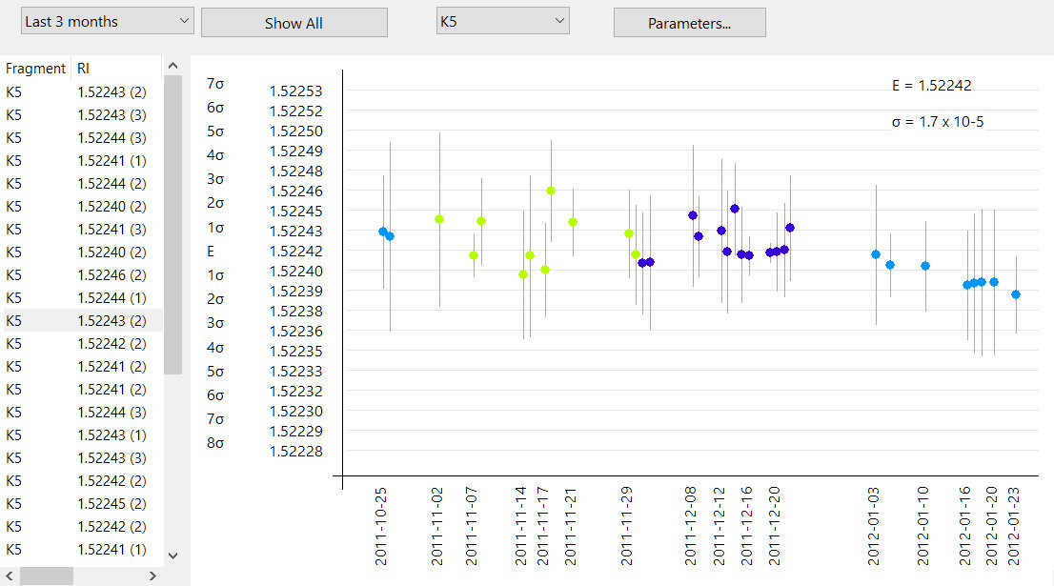Click the light-blue data point at 2012-01-10
Image resolution: width=1054 pixels, height=586 pixels.
tap(925, 266)
